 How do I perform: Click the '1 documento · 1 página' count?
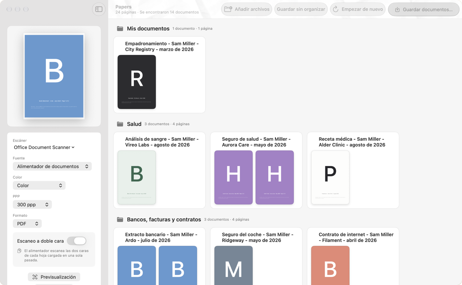(x=192, y=29)
